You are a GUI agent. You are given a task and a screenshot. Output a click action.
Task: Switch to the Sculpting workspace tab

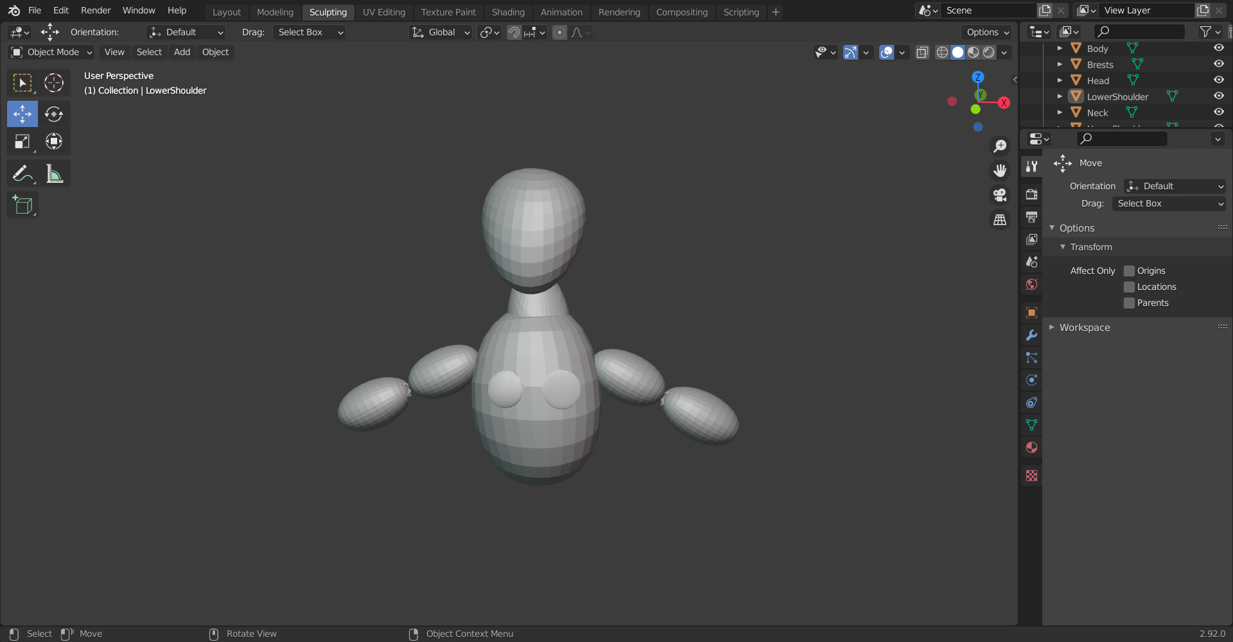(328, 12)
